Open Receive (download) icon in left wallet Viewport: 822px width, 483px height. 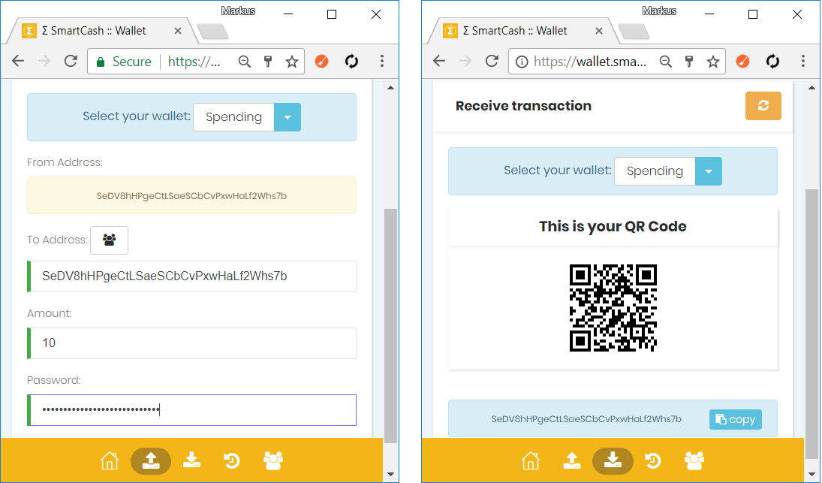pyautogui.click(x=192, y=460)
